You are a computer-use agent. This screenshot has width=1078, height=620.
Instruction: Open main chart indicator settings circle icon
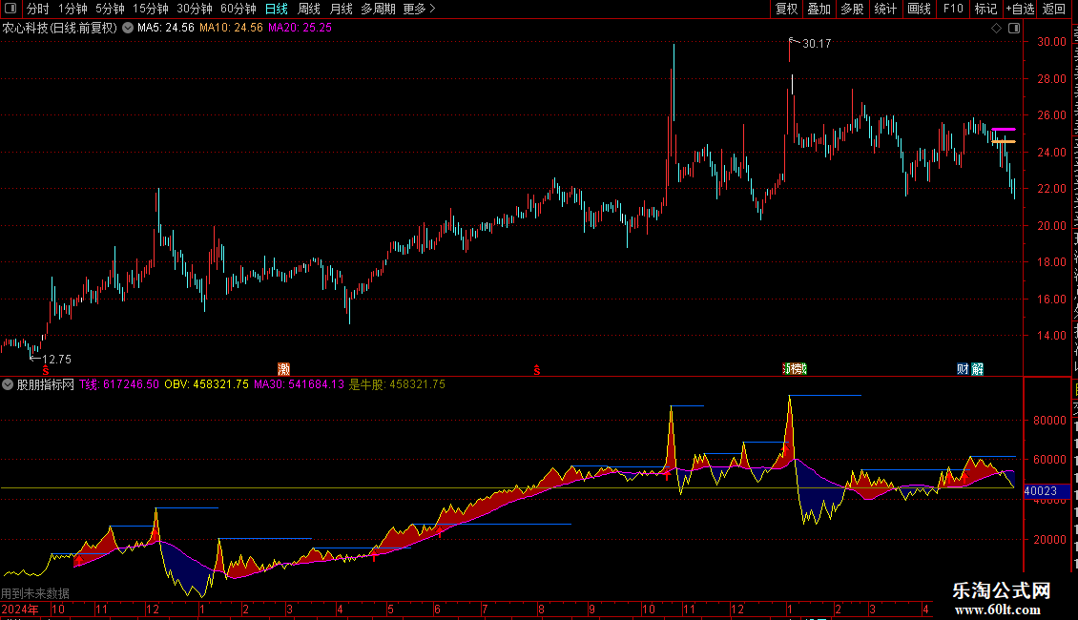coord(128,28)
